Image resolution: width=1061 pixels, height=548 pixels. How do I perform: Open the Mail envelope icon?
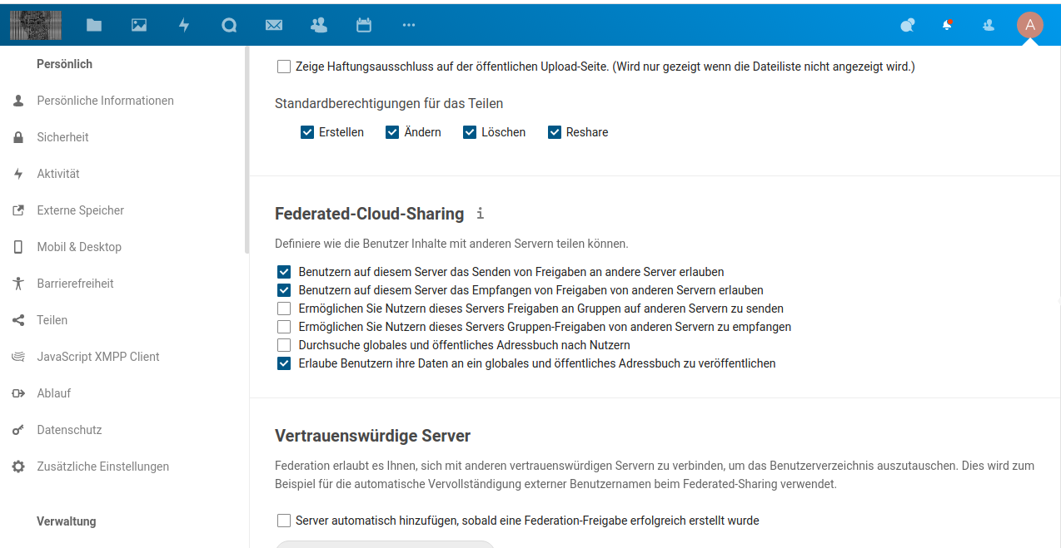point(274,25)
